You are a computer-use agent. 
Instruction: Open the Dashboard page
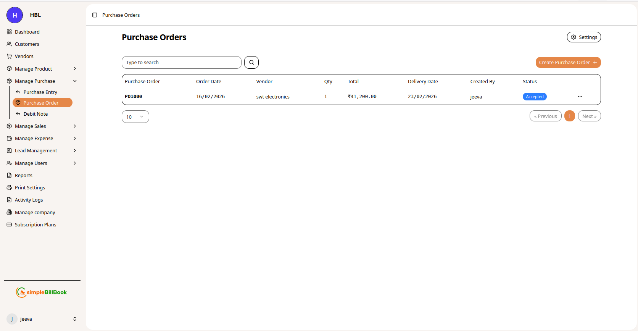pos(27,32)
